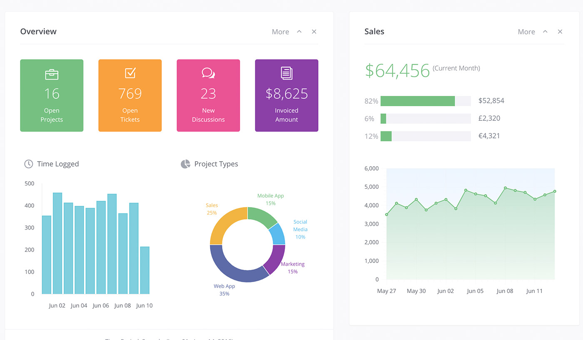Click the first data point on sales line chart
The width and height of the screenshot is (583, 340).
(x=386, y=215)
